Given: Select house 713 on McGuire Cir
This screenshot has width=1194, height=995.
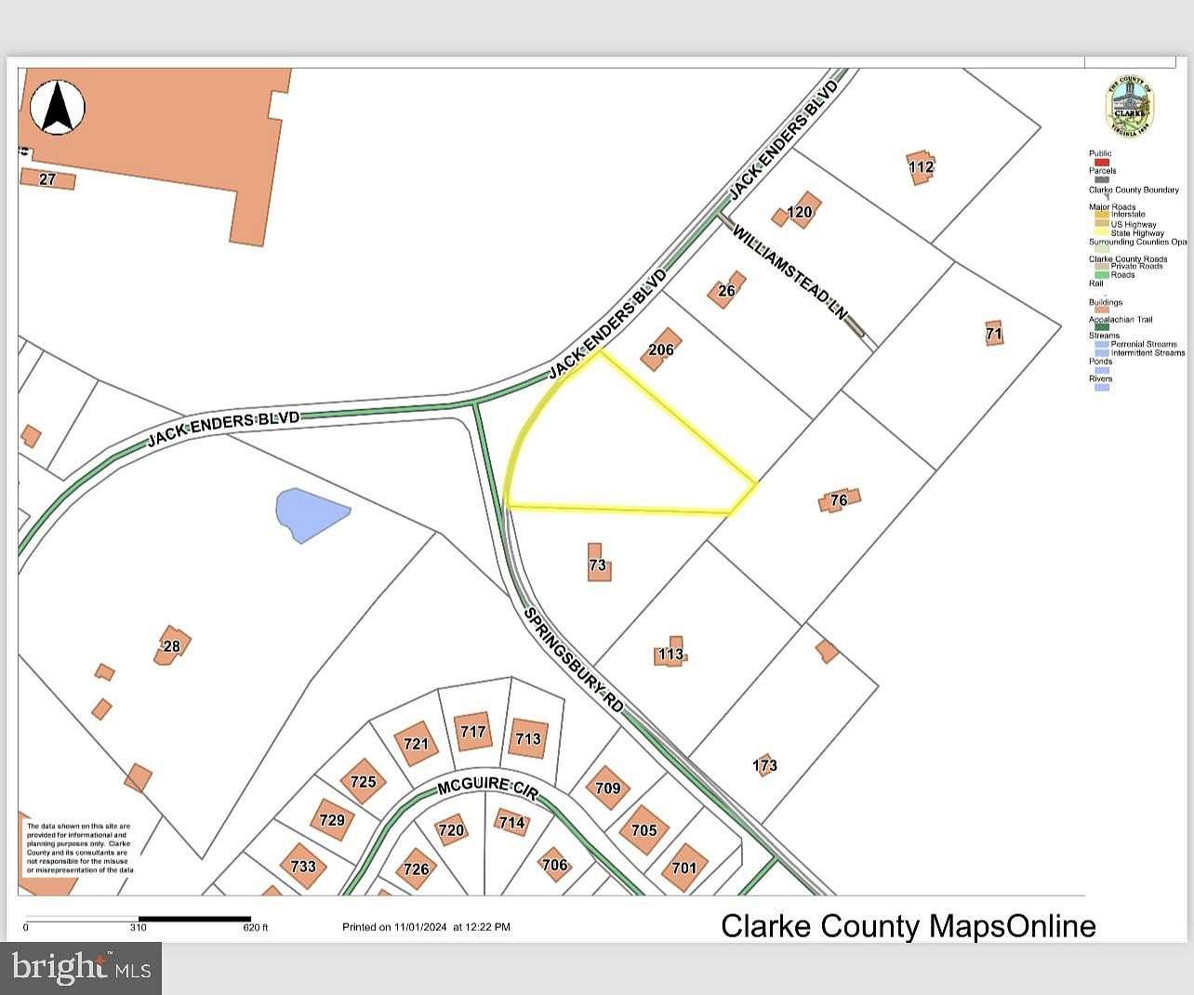Looking at the screenshot, I should click(x=528, y=738).
